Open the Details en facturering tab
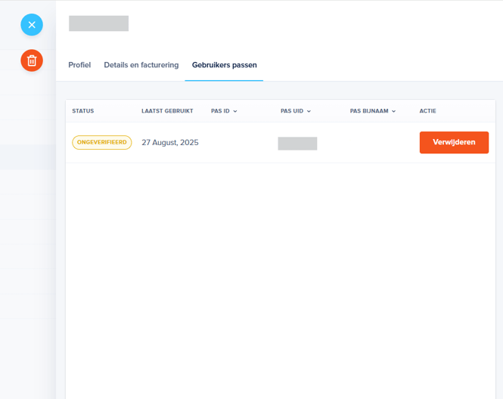 (141, 65)
